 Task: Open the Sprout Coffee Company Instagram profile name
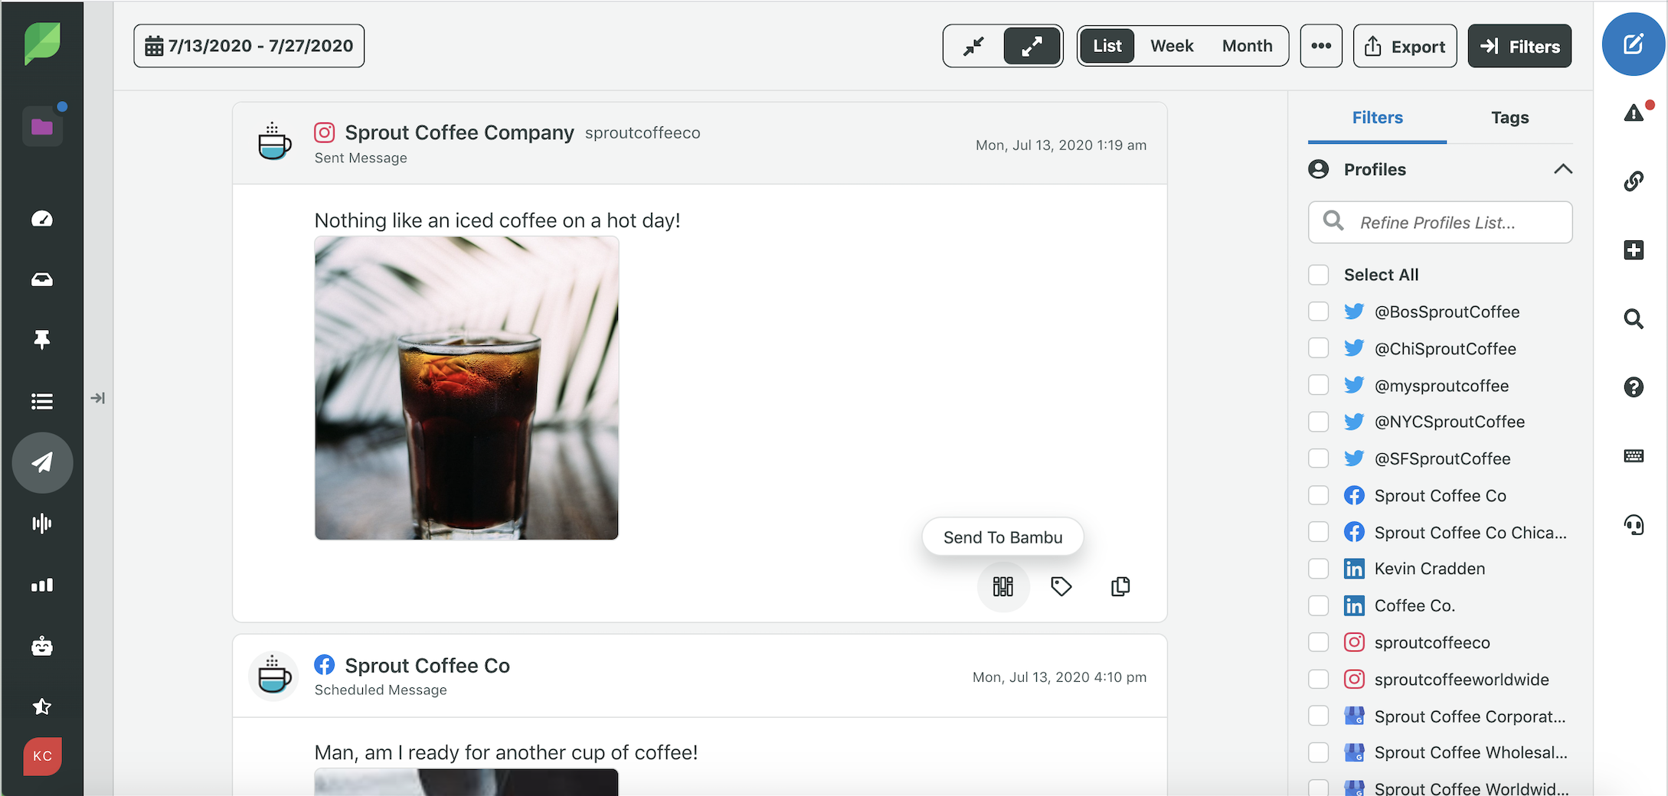click(460, 132)
